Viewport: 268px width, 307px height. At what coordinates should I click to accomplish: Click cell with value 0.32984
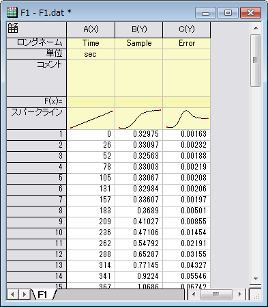[139, 189]
